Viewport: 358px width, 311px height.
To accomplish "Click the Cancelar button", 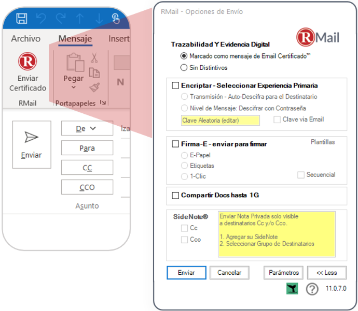I will tap(230, 273).
